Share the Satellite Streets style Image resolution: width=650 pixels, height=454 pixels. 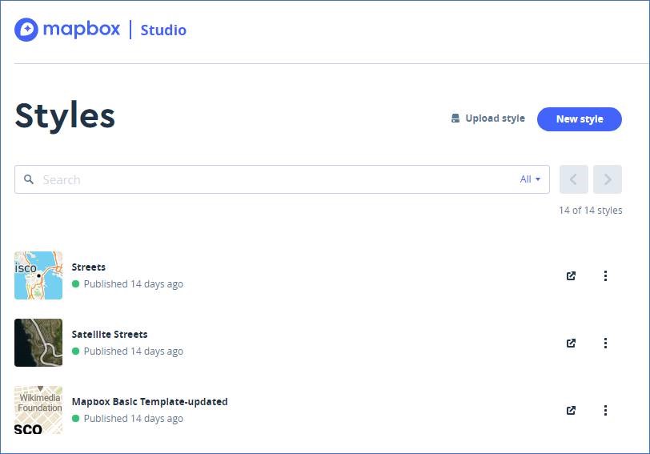571,343
